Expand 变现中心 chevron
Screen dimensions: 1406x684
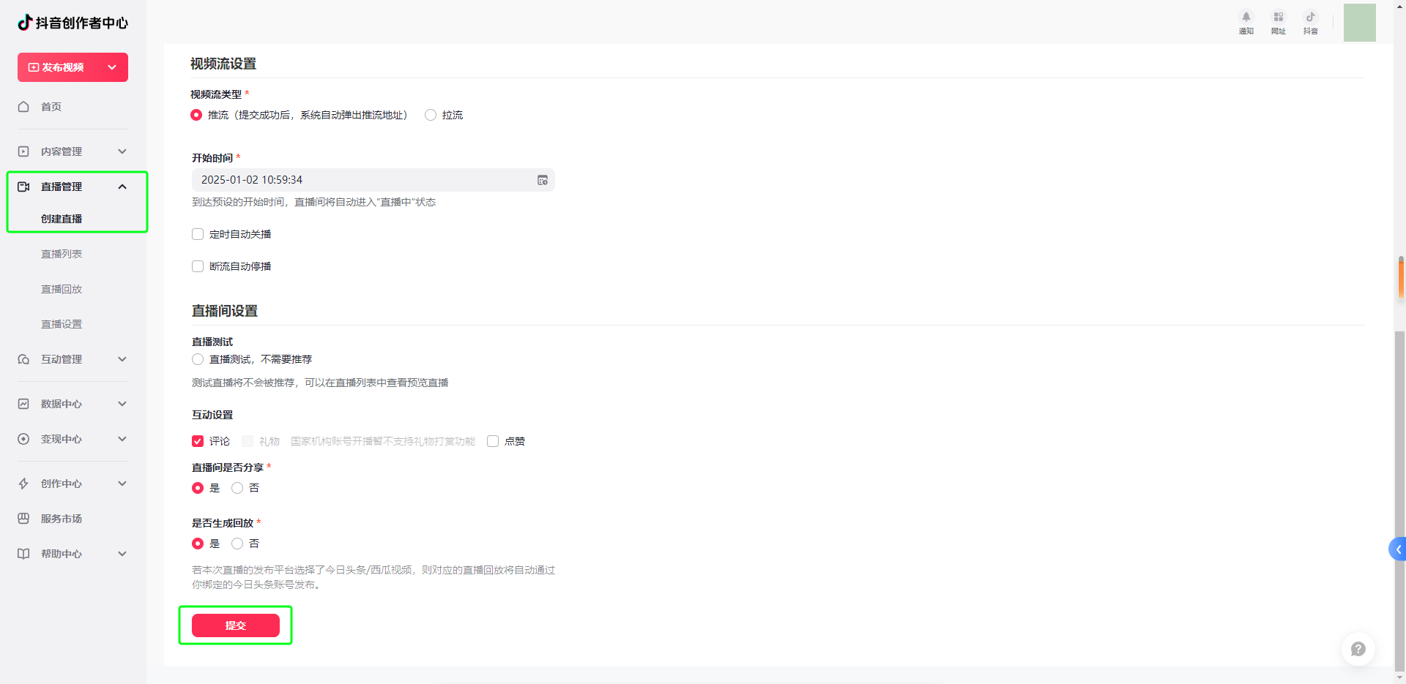122,439
